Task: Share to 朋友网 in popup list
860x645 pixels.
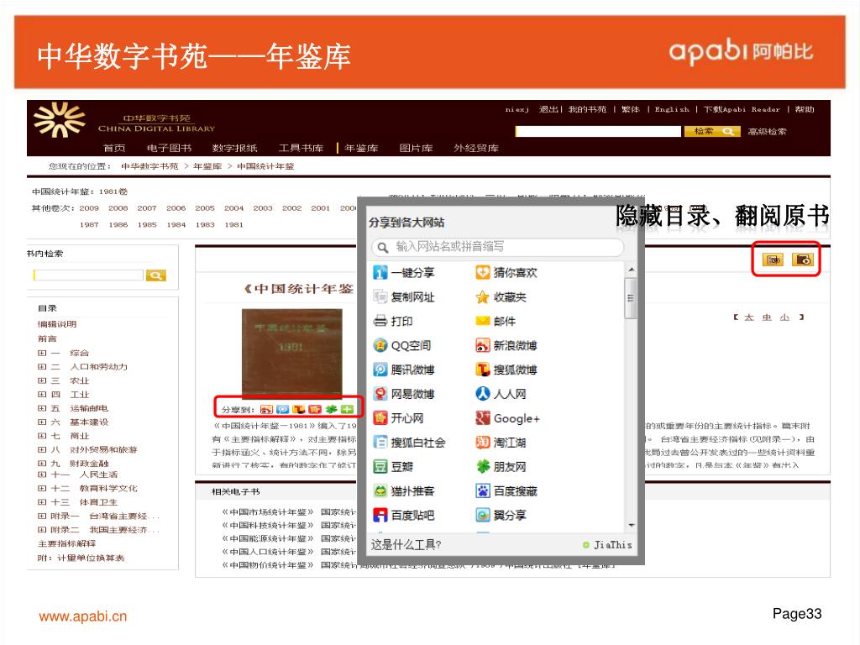Action: point(501,466)
